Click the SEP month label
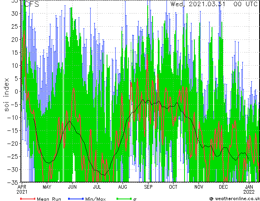The image size is (260, 201). pyautogui.click(x=148, y=187)
